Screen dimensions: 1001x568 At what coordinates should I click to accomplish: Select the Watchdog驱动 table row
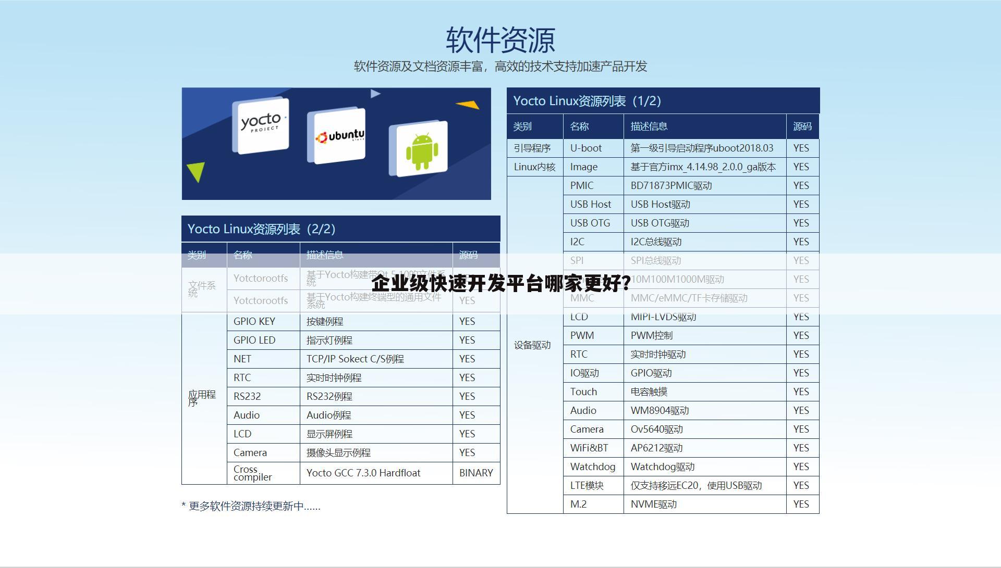point(678,466)
